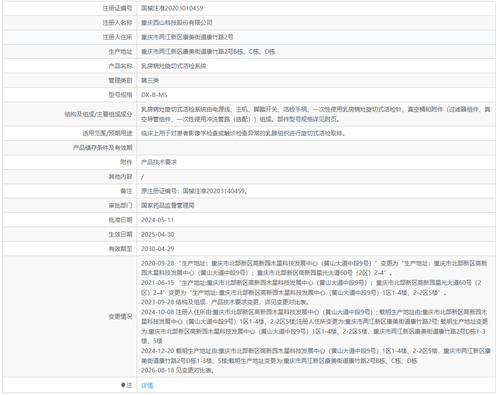Select the 2024-10-08 注册人住所 change entry
Screen dimensions: 498x395
pos(315,327)
